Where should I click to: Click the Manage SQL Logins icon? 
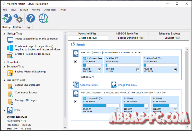(x=10, y=102)
